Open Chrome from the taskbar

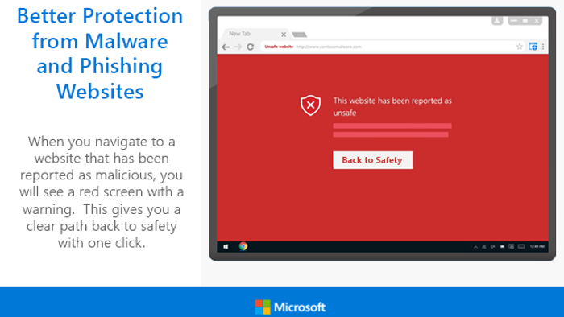coord(243,246)
